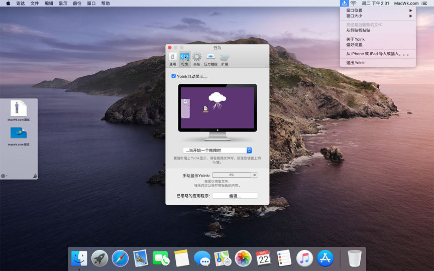434x271 pixels.
Task: Toggle the Yoink自动显示 checkbox
Action: [174, 76]
